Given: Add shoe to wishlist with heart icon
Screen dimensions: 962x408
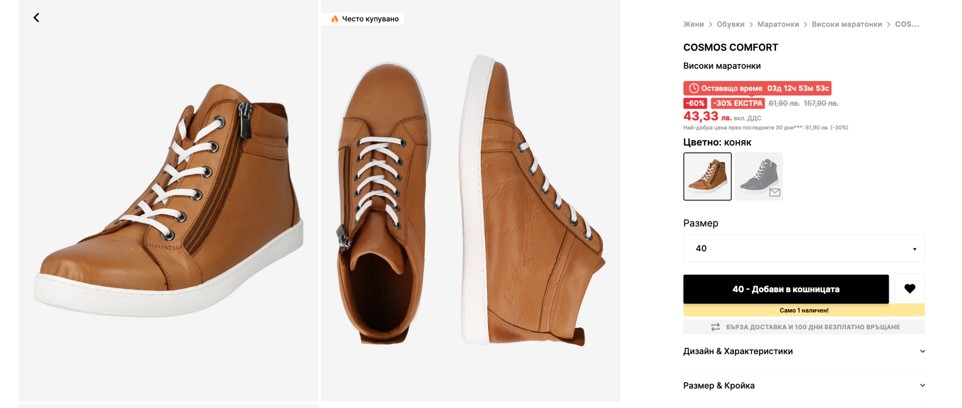Looking at the screenshot, I should tap(909, 289).
